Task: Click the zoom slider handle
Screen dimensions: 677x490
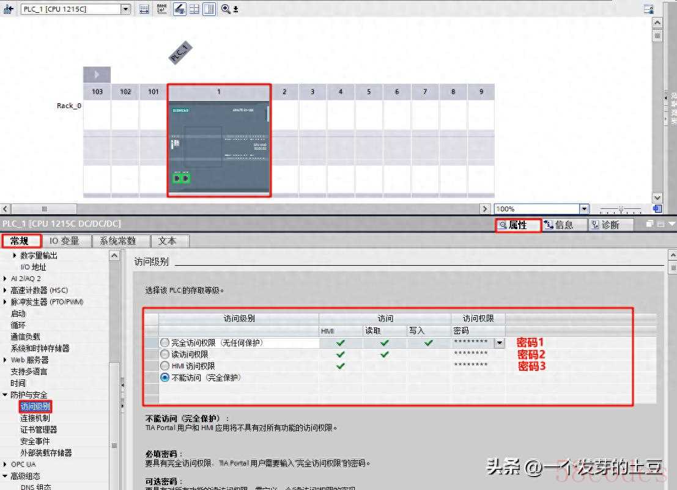Action: [621, 209]
